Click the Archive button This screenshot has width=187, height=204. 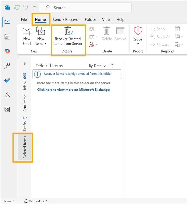pyautogui.click(x=120, y=34)
